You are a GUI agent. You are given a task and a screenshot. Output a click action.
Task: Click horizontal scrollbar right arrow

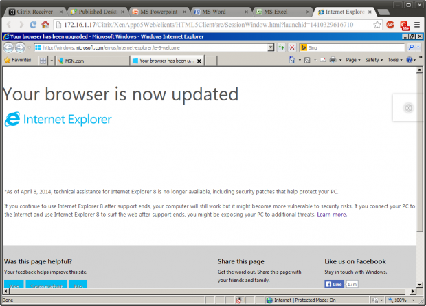coord(413,291)
